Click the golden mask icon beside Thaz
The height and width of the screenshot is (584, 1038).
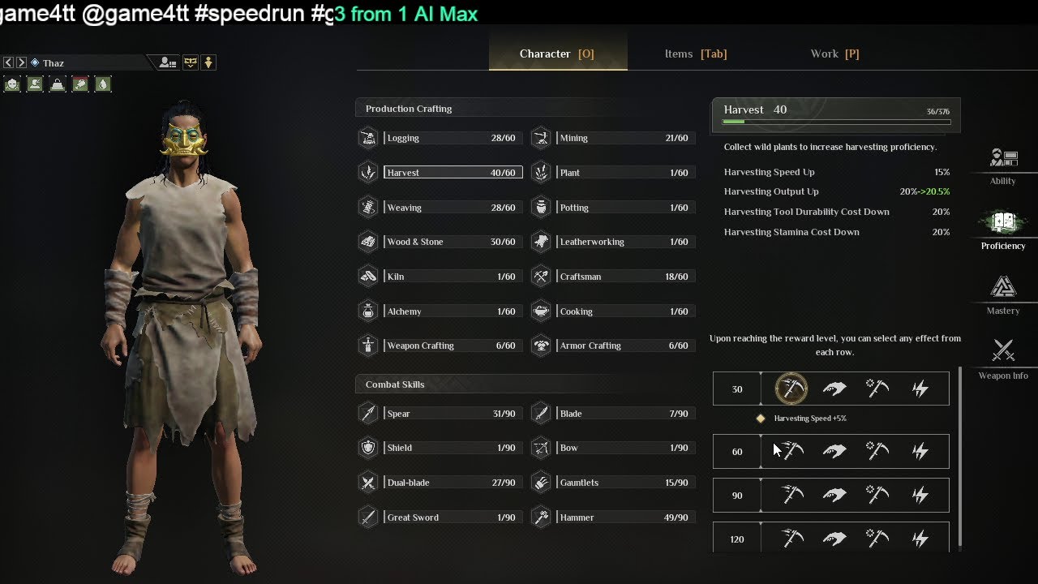(x=191, y=62)
